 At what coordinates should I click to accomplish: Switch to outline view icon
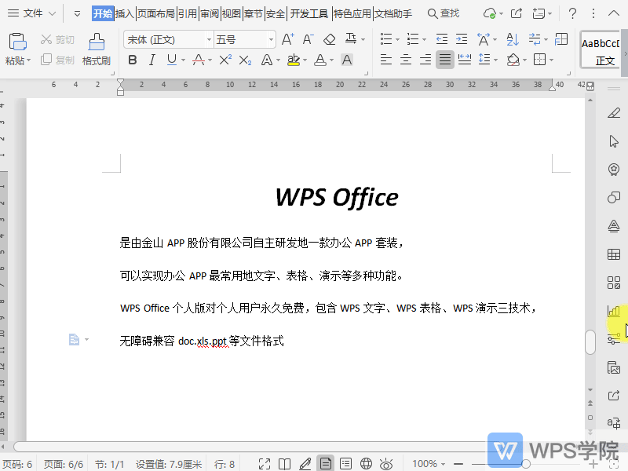click(x=345, y=464)
